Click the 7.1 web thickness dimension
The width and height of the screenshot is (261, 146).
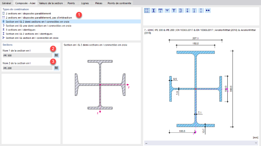click(x=200, y=113)
